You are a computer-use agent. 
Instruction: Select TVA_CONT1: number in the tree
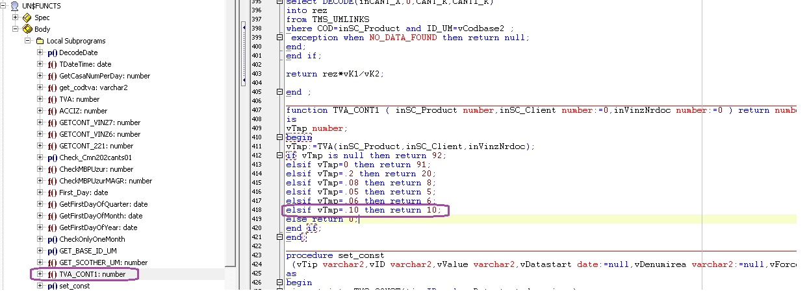[x=92, y=274]
